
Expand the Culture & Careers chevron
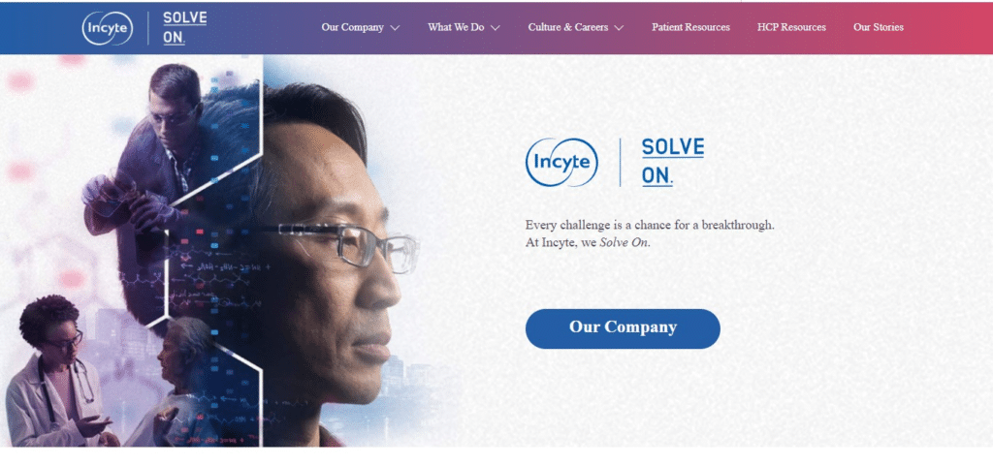tap(619, 28)
